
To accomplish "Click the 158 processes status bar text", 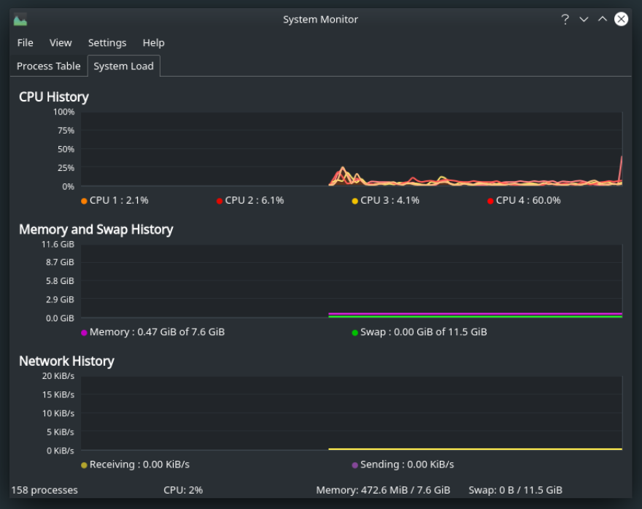I will (x=45, y=490).
